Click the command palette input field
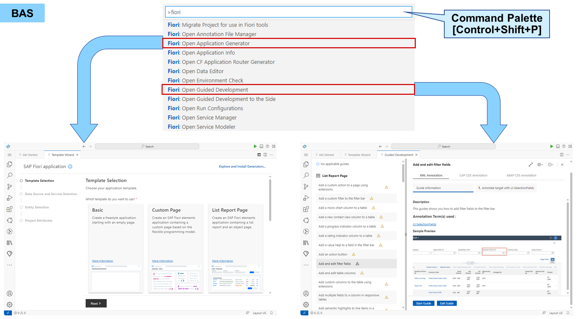Screen dimensions: 577x319 coord(288,12)
